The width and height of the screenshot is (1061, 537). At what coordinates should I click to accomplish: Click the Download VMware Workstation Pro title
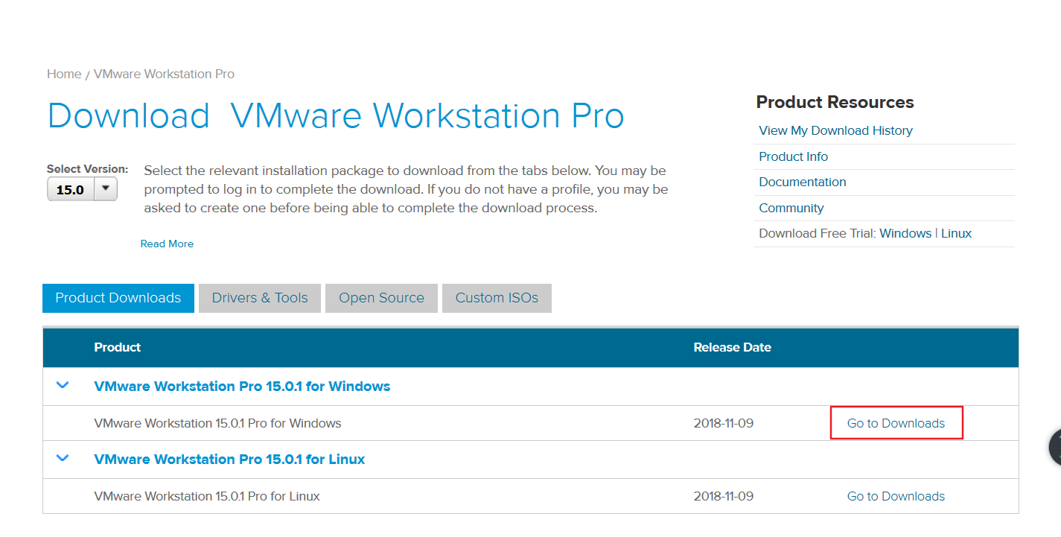coord(336,116)
